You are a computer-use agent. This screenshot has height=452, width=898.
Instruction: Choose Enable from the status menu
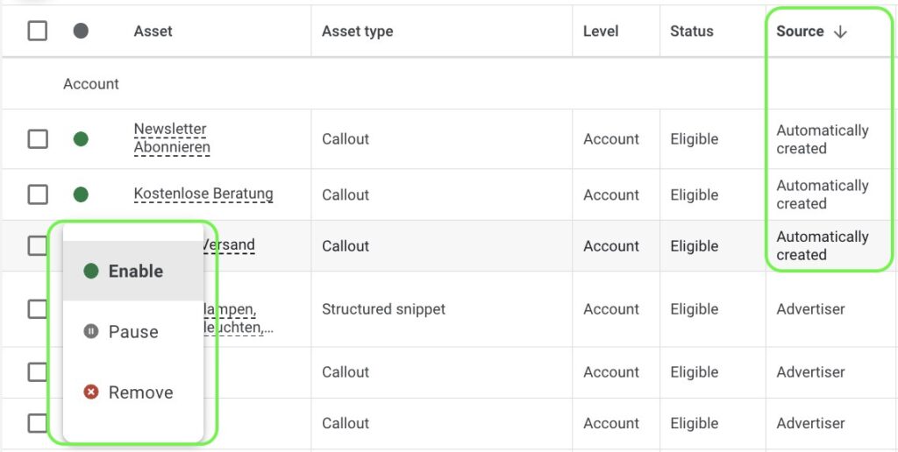click(x=135, y=272)
